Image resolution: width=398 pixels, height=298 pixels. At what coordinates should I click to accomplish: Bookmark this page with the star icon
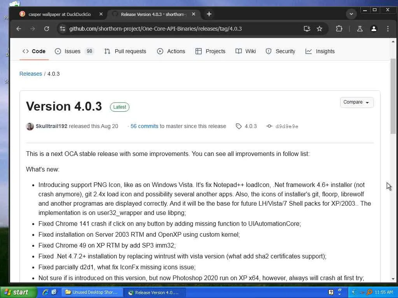click(x=319, y=29)
